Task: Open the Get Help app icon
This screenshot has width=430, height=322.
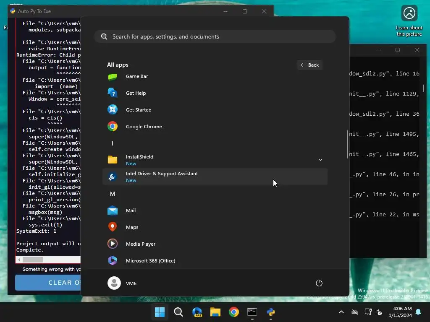Action: [113, 93]
